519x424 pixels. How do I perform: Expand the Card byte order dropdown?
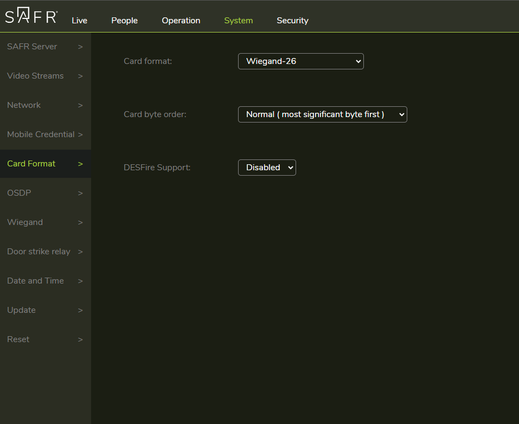click(322, 114)
